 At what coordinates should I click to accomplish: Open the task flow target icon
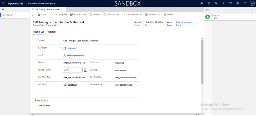[x=209, y=3]
